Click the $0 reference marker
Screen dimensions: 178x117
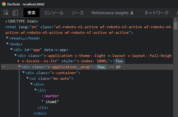[x=118, y=67]
